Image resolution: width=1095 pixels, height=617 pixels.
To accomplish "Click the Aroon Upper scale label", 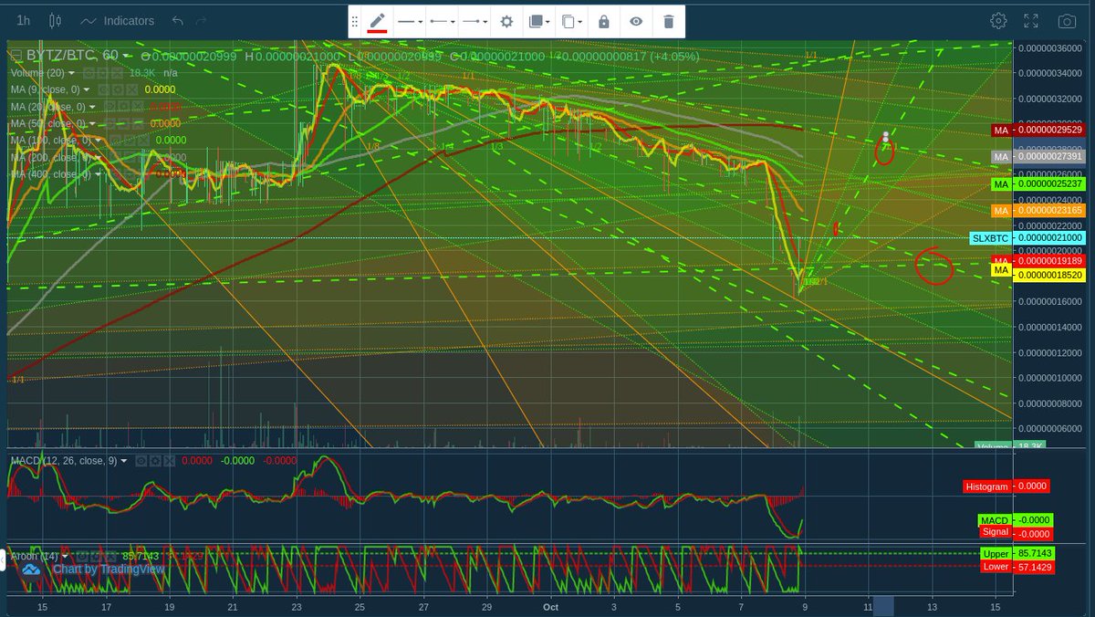I will pos(996,554).
